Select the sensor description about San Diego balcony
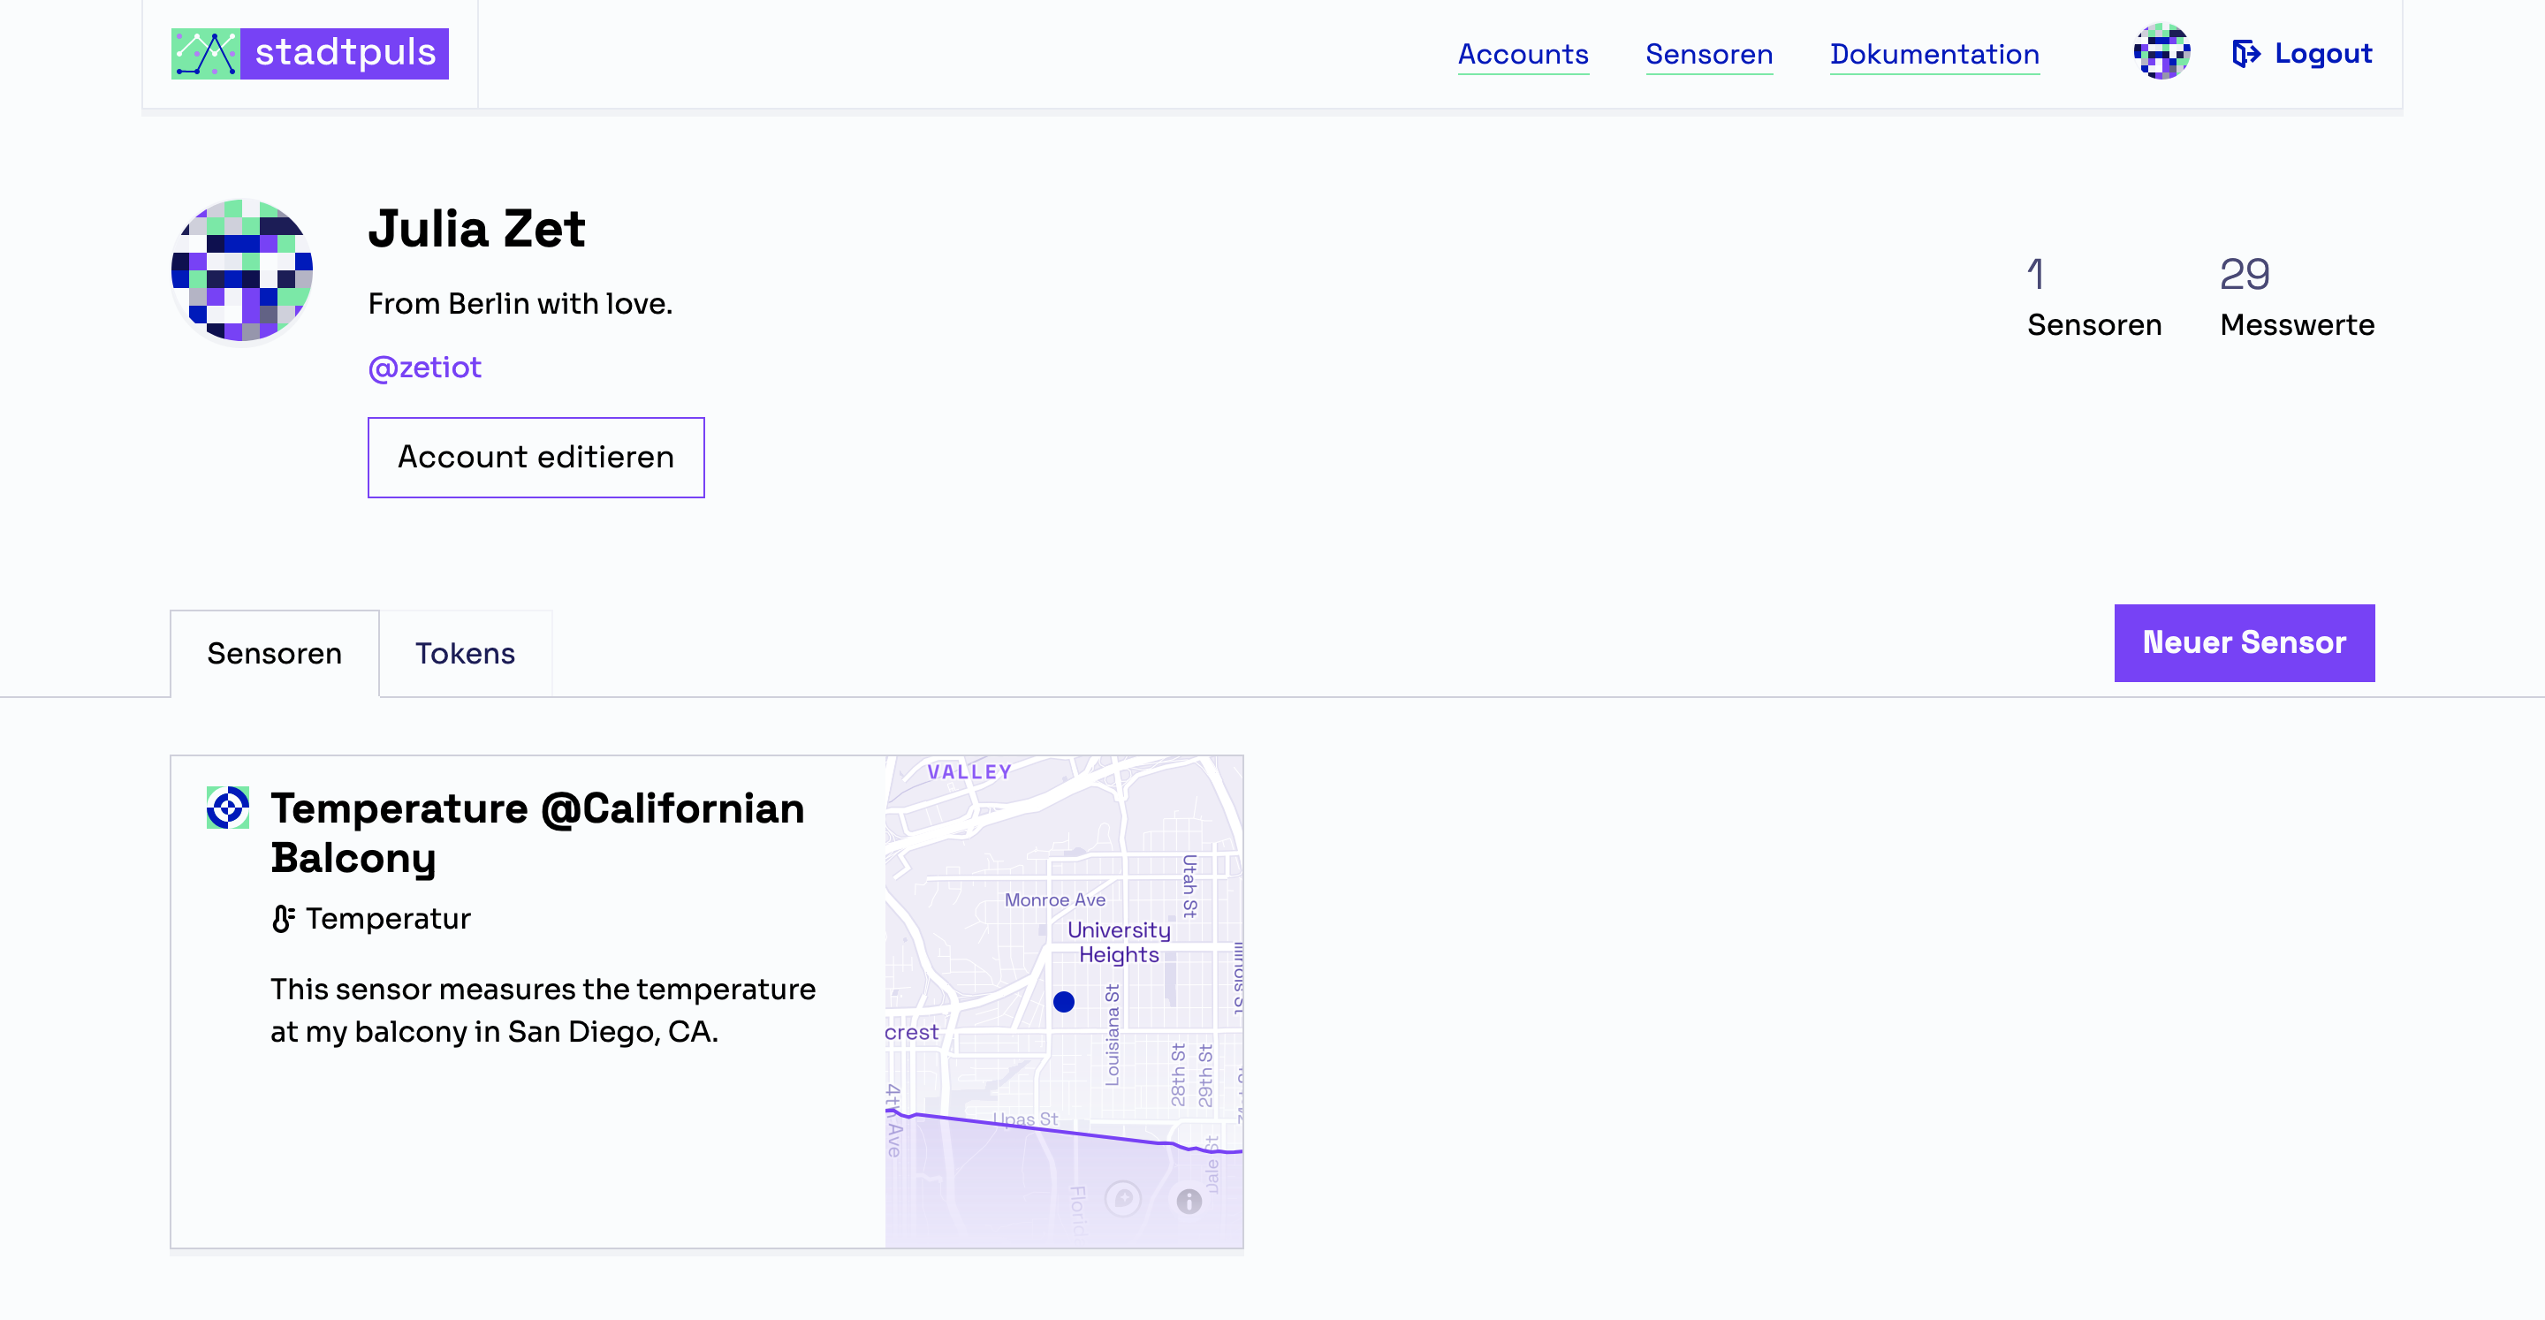 point(543,1010)
